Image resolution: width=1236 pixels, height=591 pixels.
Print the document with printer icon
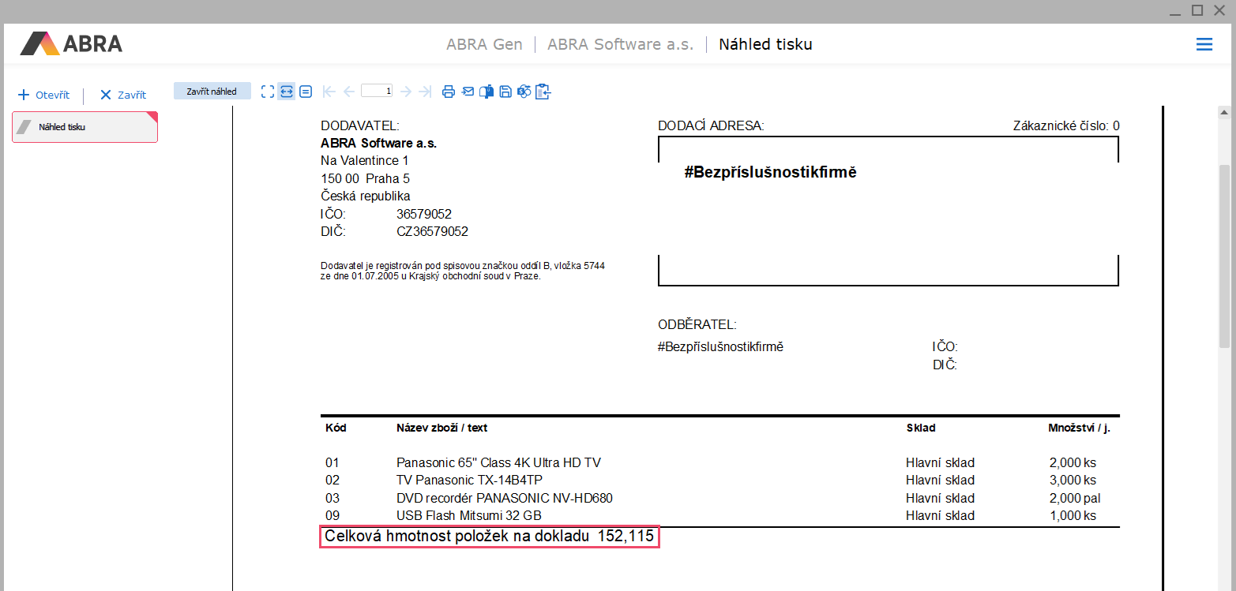449,92
